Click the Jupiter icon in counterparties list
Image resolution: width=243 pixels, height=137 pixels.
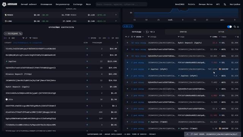(6, 61)
